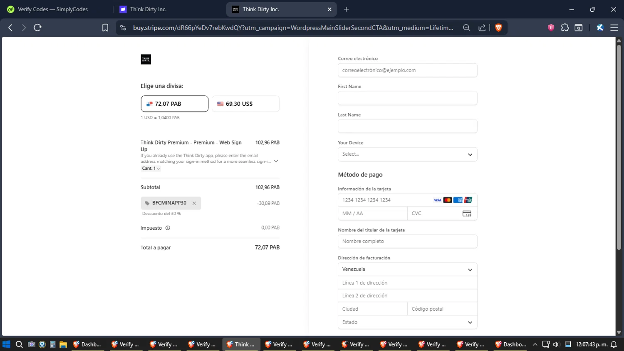
Task: Open the zoom magnifier in address bar
Action: click(x=466, y=27)
